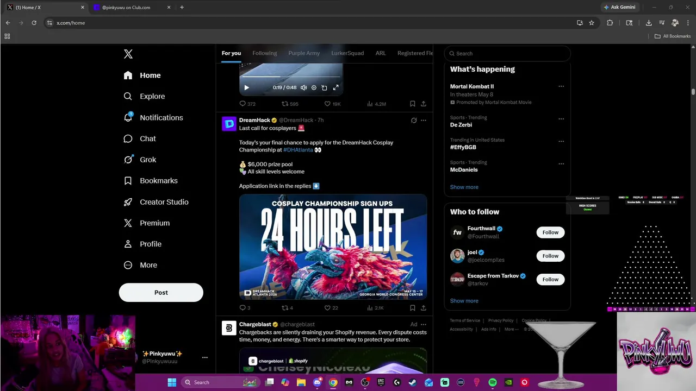Open Discord from the taskbar
Image resolution: width=696 pixels, height=391 pixels.
[x=317, y=382]
